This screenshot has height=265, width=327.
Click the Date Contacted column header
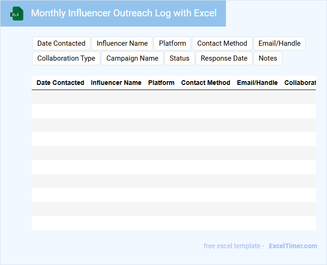pyautogui.click(x=60, y=83)
